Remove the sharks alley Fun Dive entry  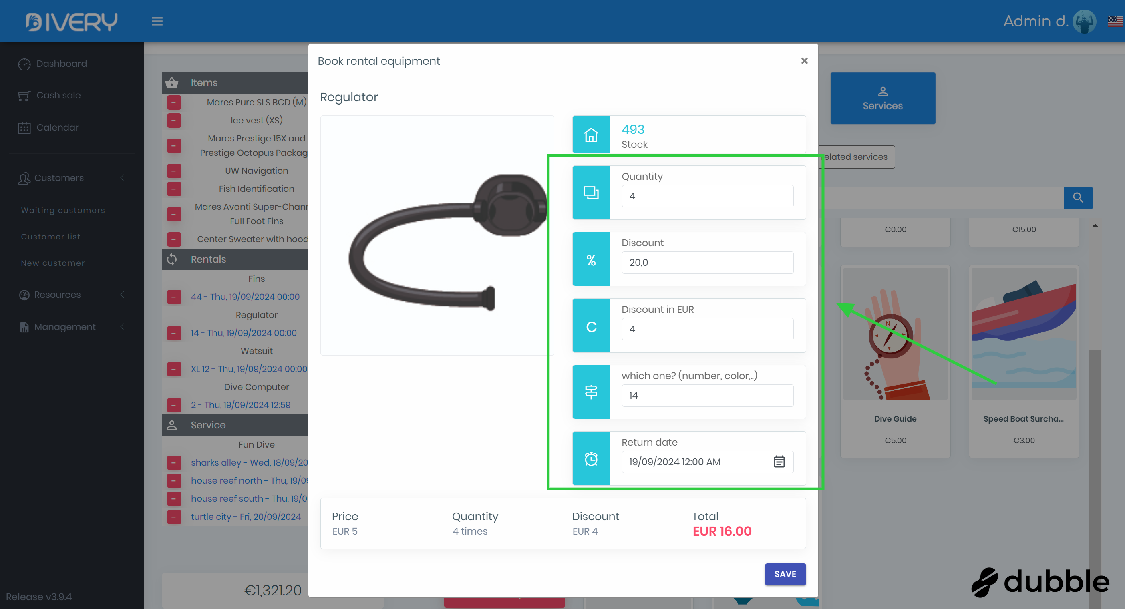[174, 462]
